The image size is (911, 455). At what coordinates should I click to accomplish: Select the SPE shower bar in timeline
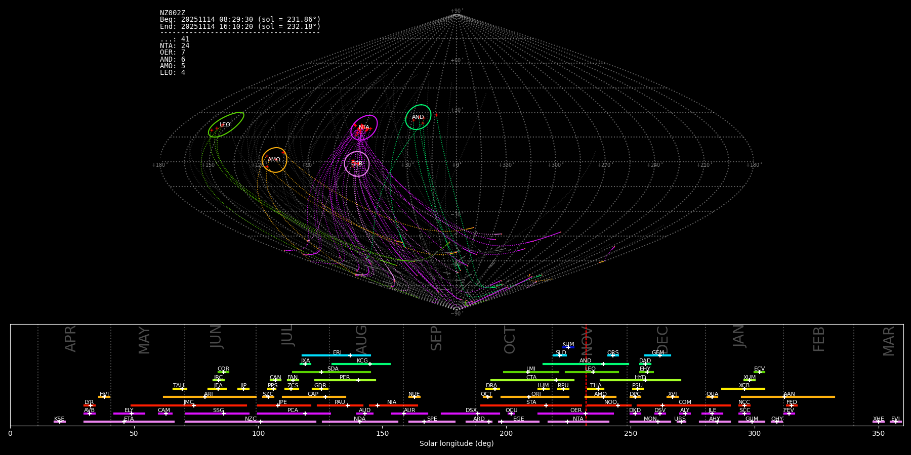[x=432, y=422]
